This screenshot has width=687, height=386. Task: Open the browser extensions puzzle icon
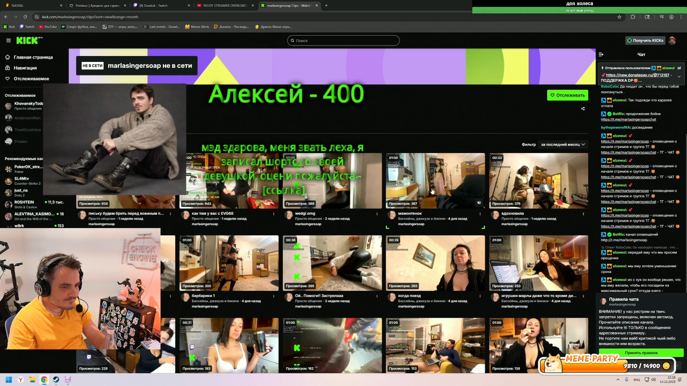633,17
